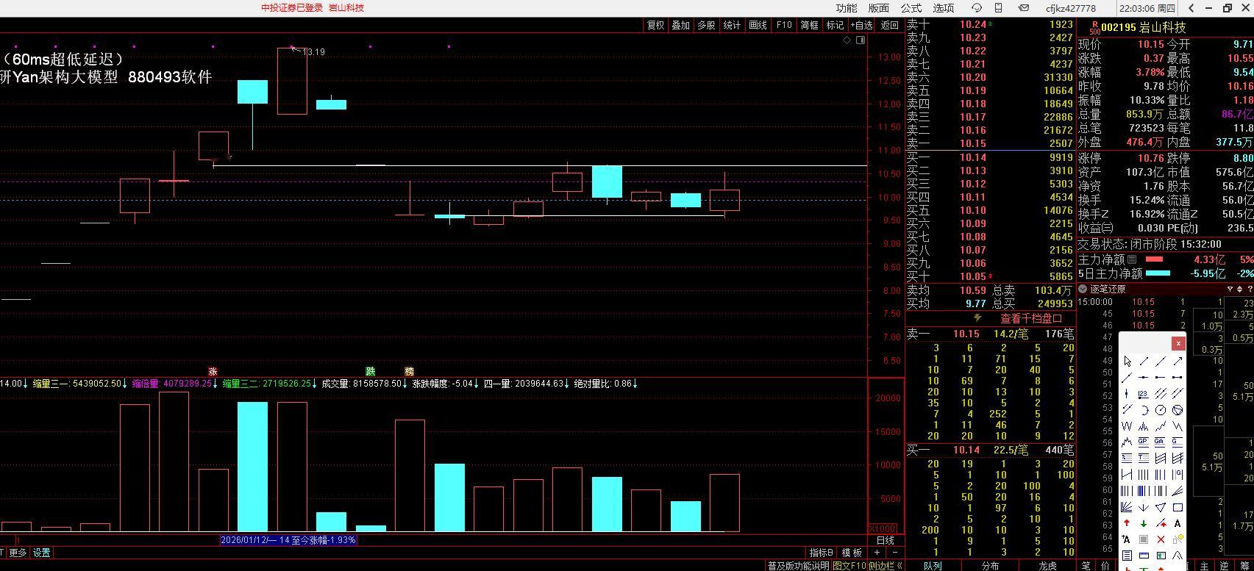
Task: Select the plain A text tool
Action: click(1178, 523)
